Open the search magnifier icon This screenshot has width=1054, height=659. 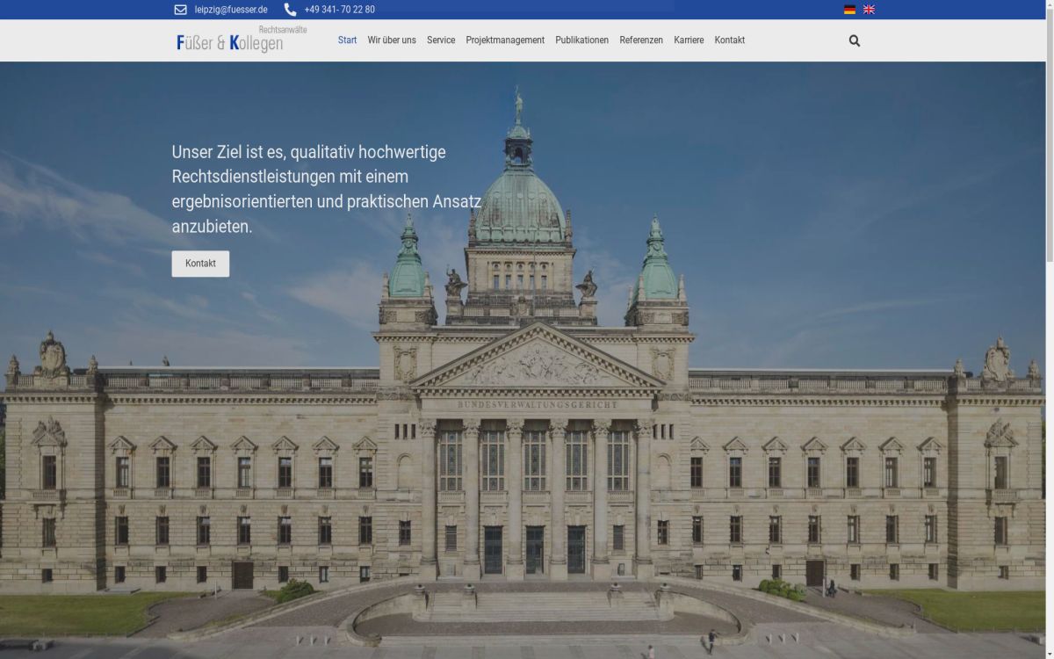click(853, 40)
